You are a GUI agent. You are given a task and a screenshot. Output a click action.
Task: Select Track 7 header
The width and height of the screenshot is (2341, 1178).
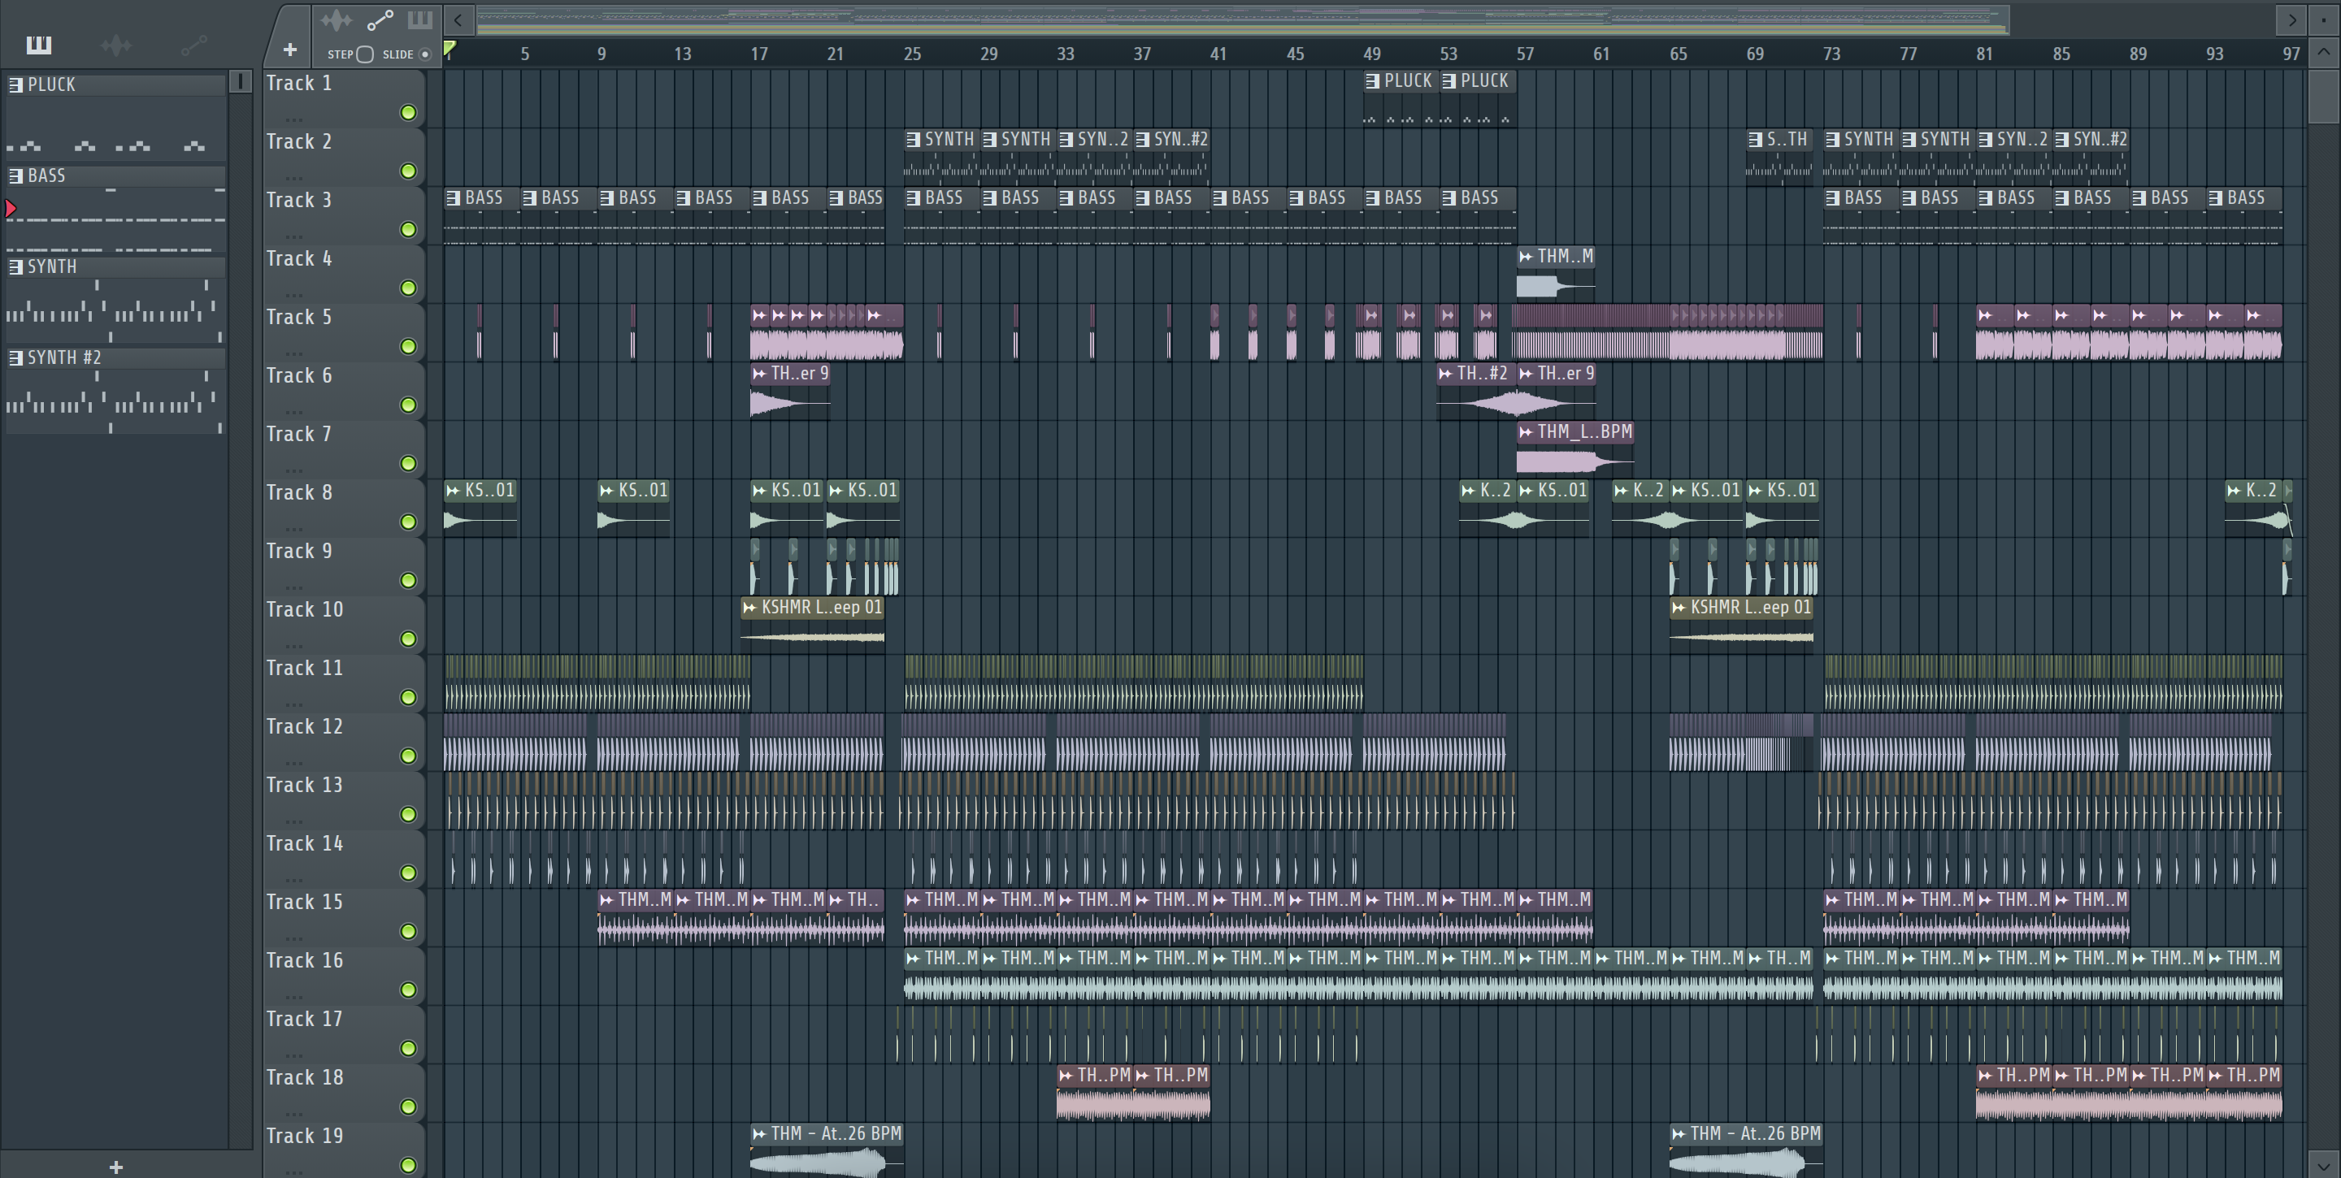pyautogui.click(x=344, y=448)
